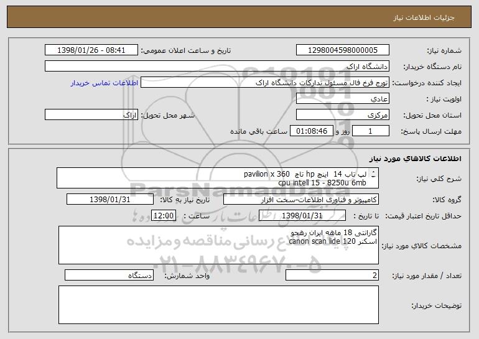Click the label تاریخ و ساعت اعلان عمومی
Viewport: 479px width, 339px height.
[x=186, y=51]
